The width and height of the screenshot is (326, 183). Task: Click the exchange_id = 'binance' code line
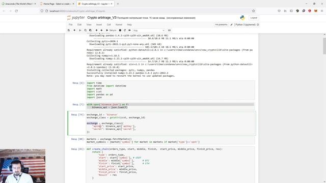click(x=102, y=114)
